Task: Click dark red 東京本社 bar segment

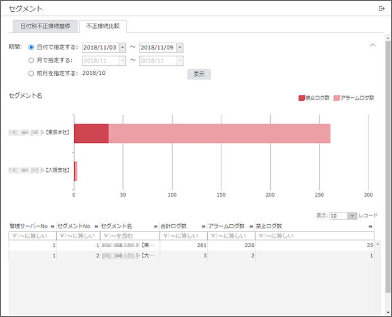Action: tap(91, 133)
